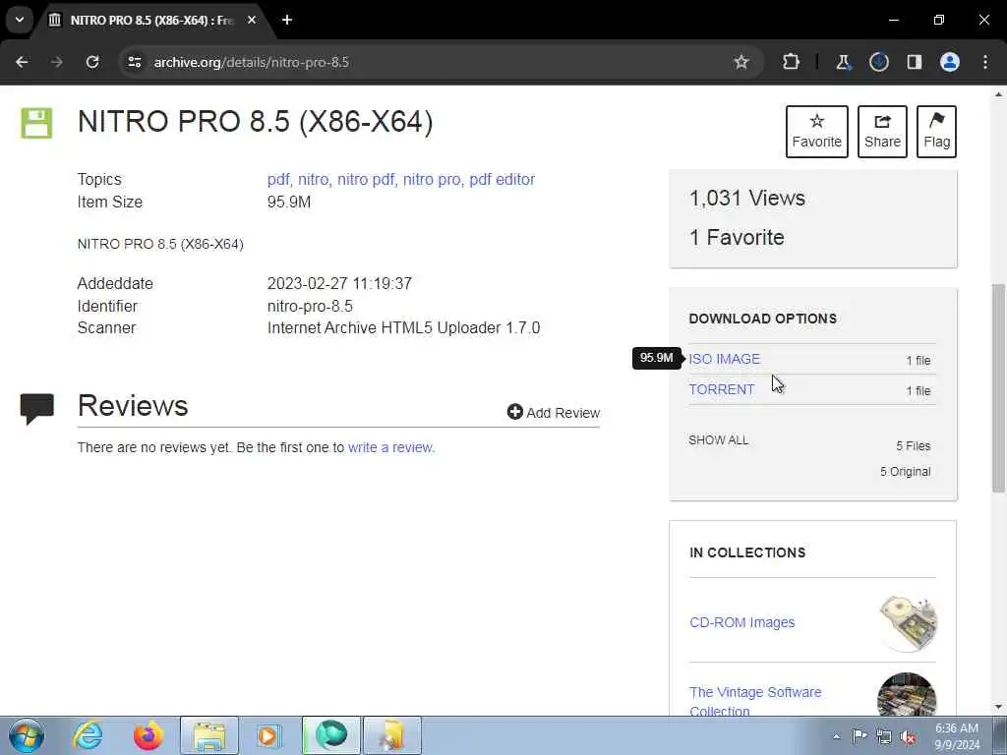Open the 'nitro pro' topic link
Image resolution: width=1007 pixels, height=755 pixels.
click(432, 180)
